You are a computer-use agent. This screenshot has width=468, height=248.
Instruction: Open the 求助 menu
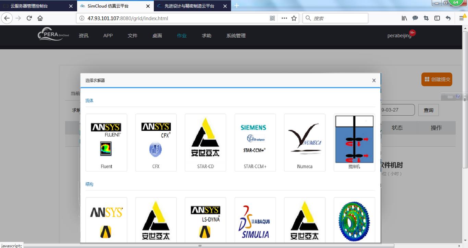click(x=207, y=36)
